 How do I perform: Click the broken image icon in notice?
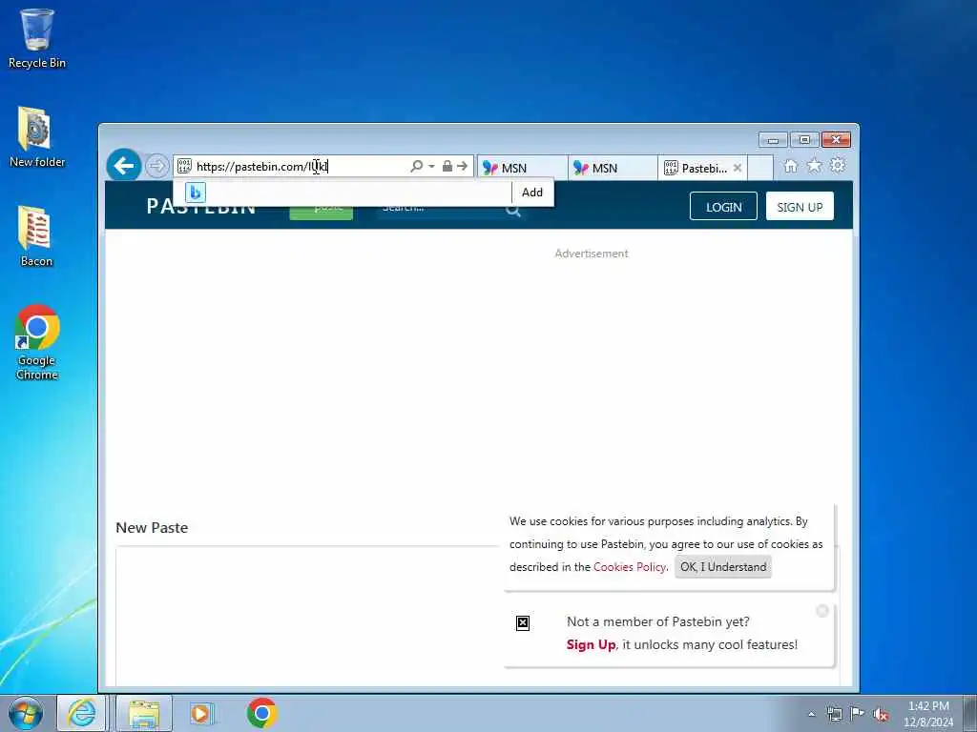click(523, 623)
